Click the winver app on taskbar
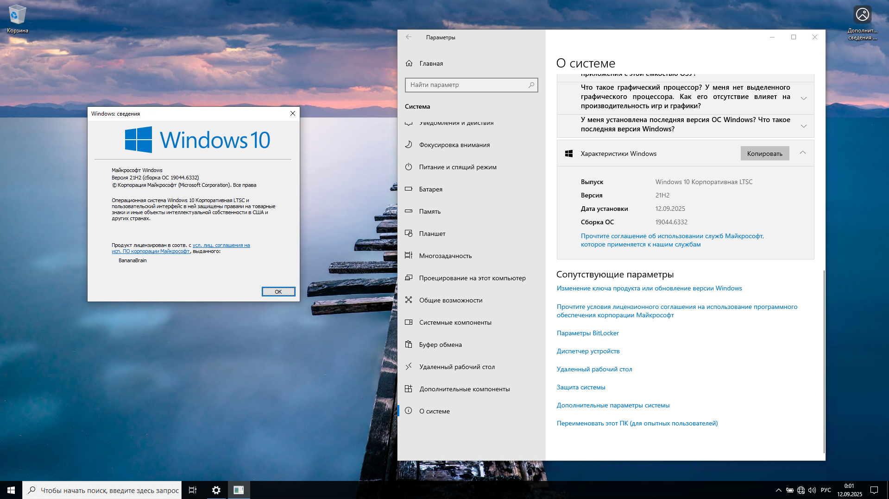Viewport: 889px width, 499px height. [239, 490]
